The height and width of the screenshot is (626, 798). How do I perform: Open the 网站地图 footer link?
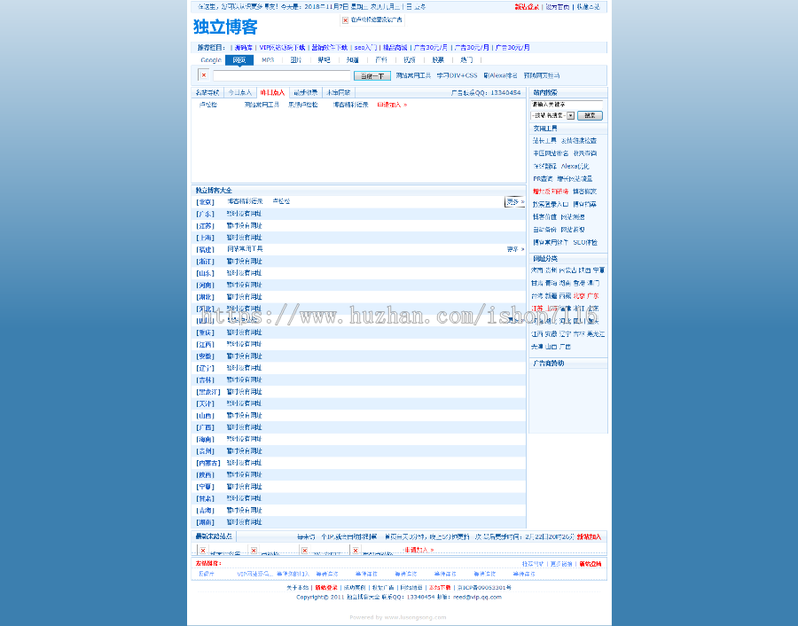coord(411,587)
